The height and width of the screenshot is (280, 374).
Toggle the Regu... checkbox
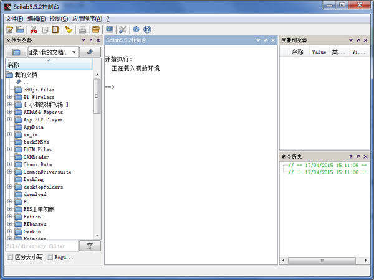click(x=50, y=257)
